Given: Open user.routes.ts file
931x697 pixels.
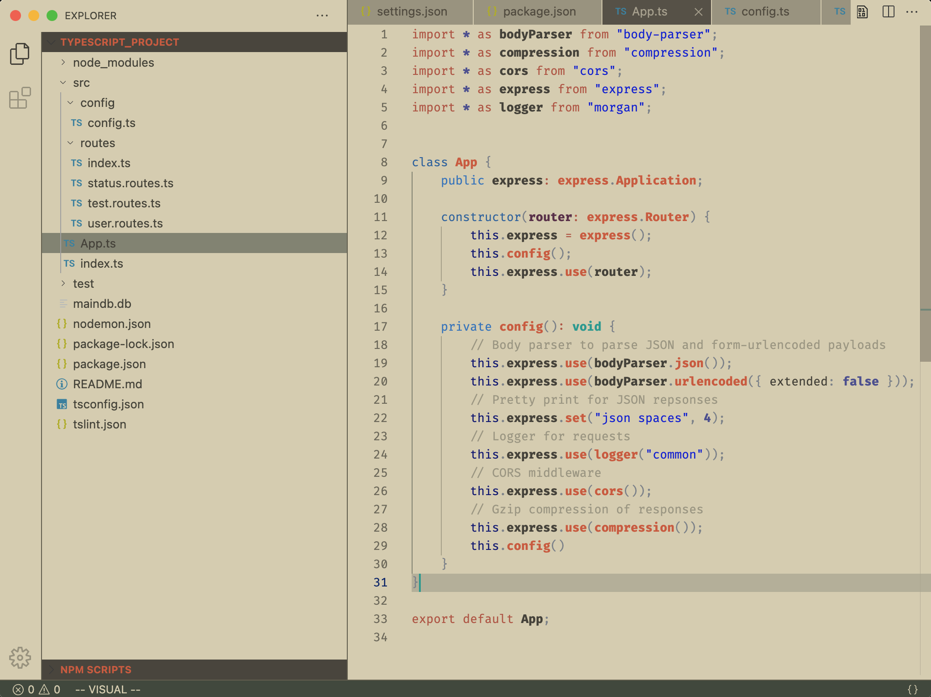Looking at the screenshot, I should coord(194,223).
